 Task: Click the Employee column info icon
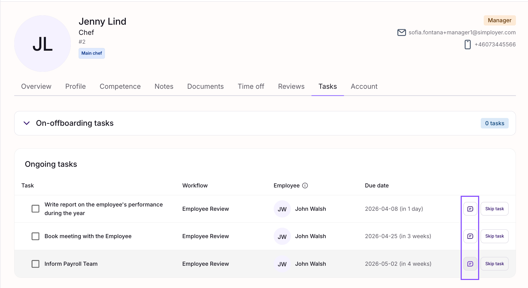[305, 186]
